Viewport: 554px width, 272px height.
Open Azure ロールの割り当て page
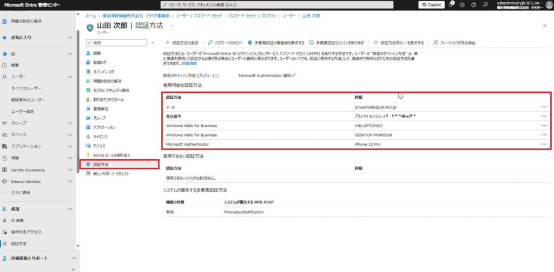[x=111, y=155]
